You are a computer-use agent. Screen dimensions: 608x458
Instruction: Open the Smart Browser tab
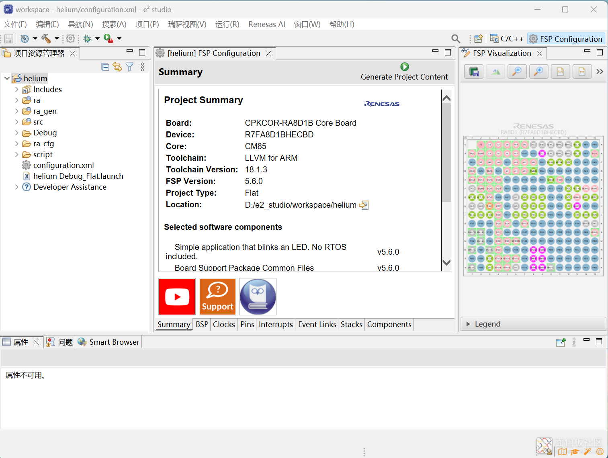pos(109,342)
